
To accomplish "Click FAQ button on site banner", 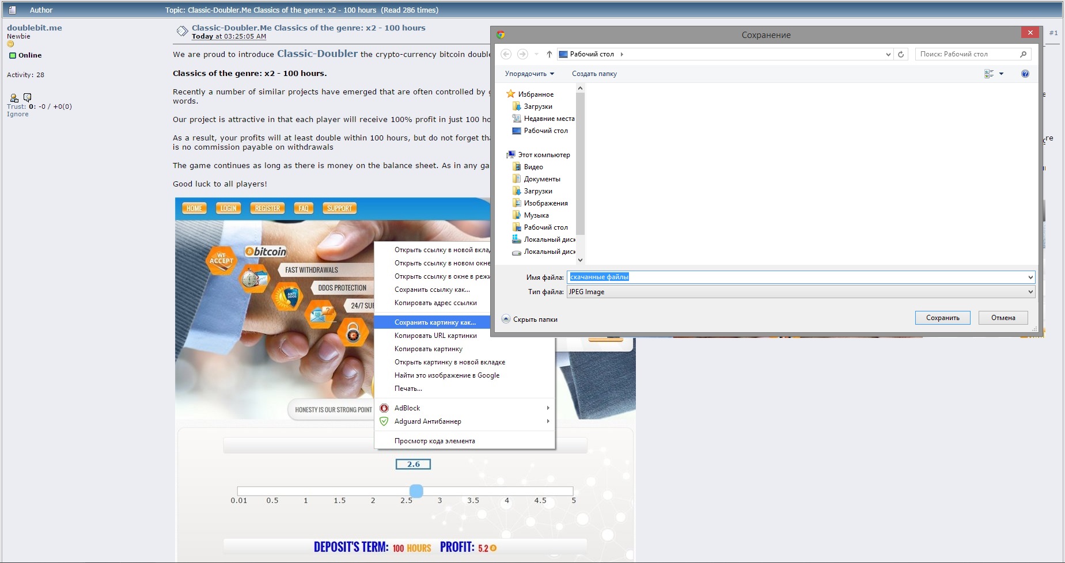I will tap(304, 208).
